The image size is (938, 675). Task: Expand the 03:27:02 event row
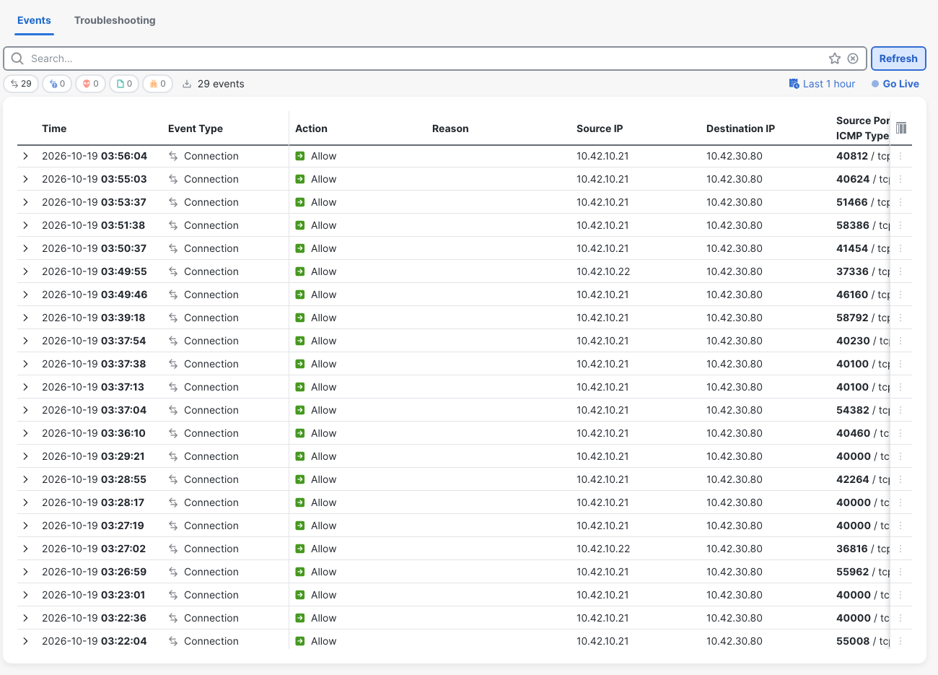pyautogui.click(x=25, y=549)
